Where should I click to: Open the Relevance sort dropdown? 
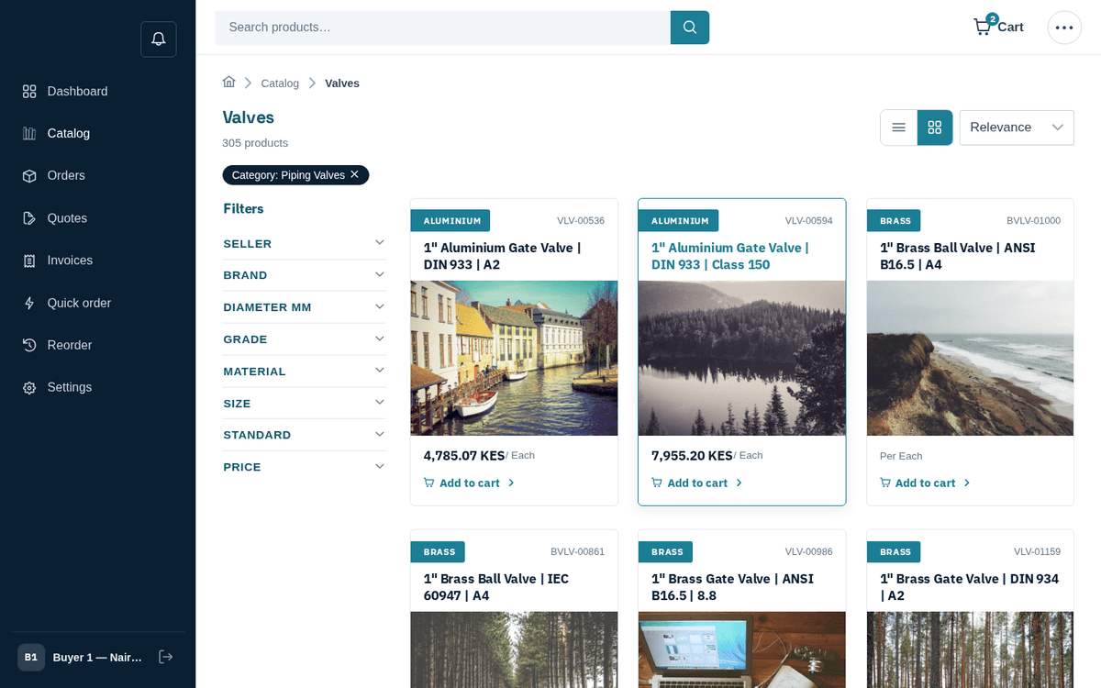coord(1017,128)
